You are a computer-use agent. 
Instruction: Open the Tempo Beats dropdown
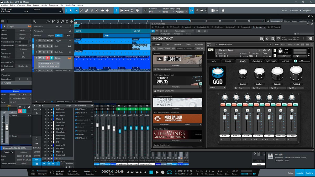pos(23,30)
